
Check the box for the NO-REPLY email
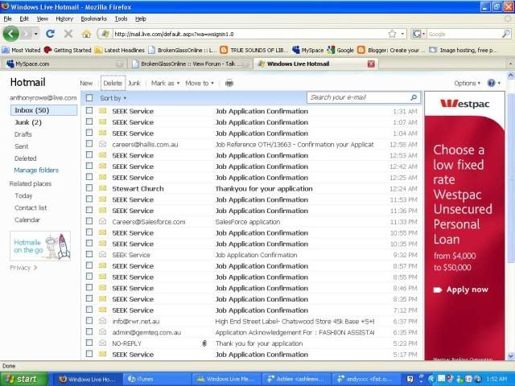tap(89, 343)
